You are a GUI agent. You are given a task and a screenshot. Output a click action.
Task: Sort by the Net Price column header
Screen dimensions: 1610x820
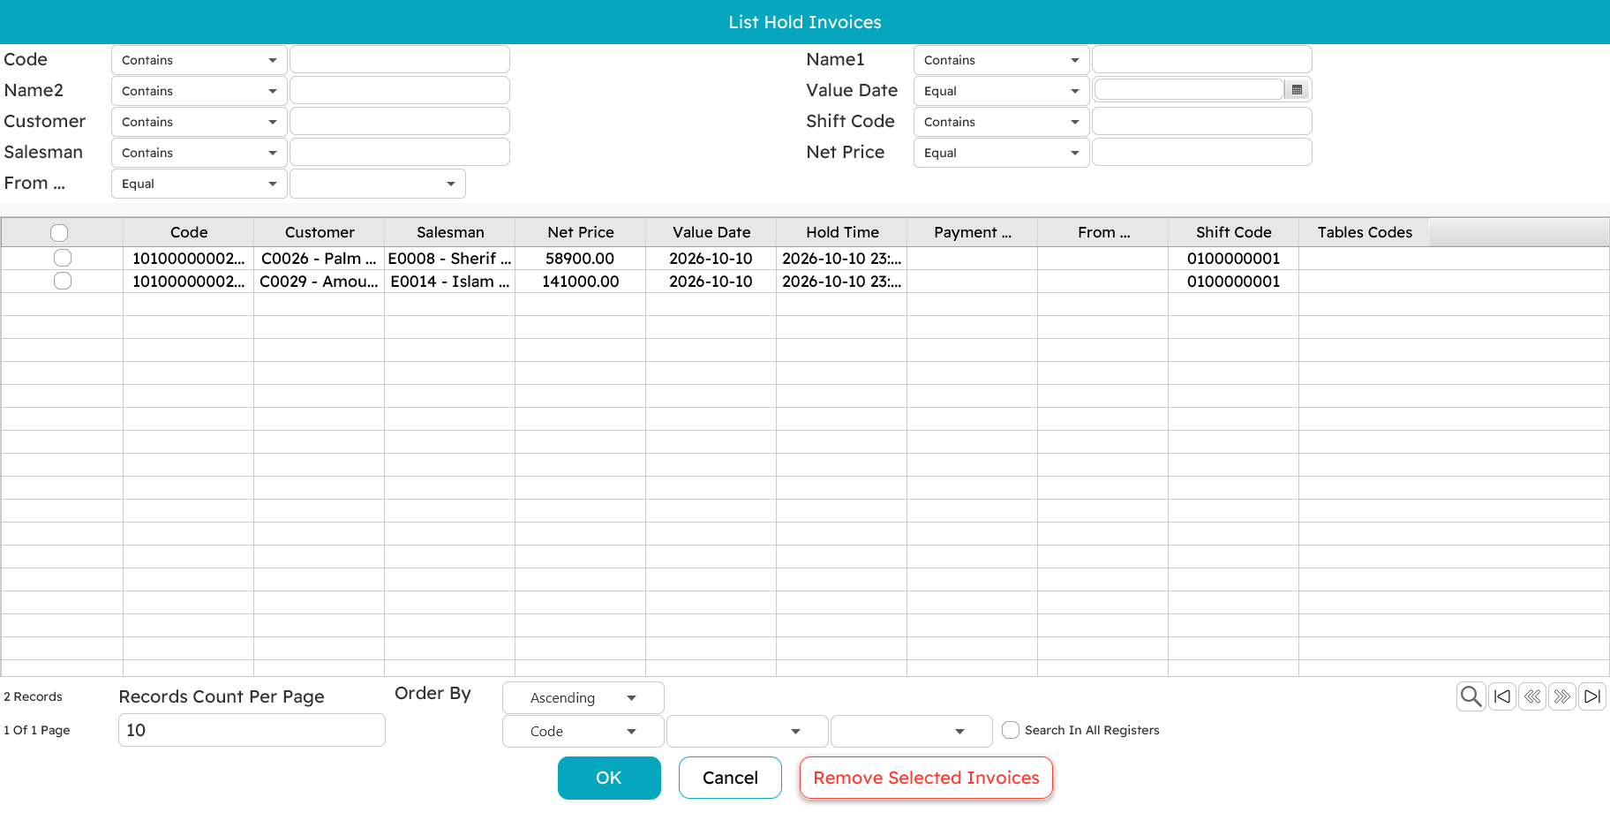(x=581, y=232)
